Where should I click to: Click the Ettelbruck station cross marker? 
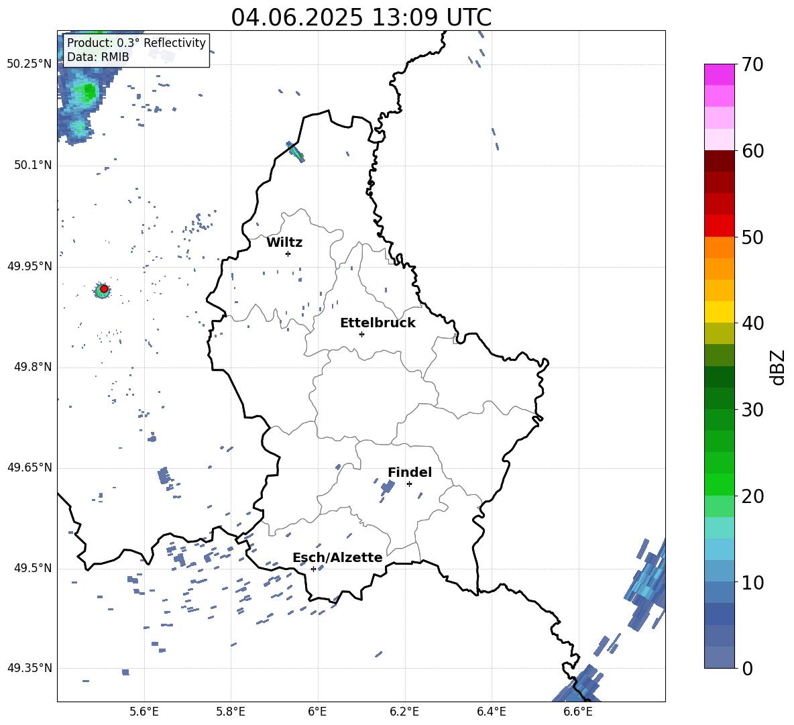click(361, 334)
